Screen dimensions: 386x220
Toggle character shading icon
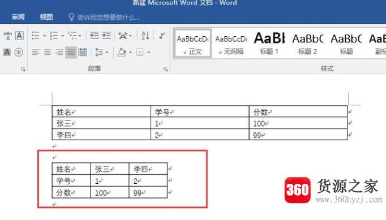tap(7, 52)
